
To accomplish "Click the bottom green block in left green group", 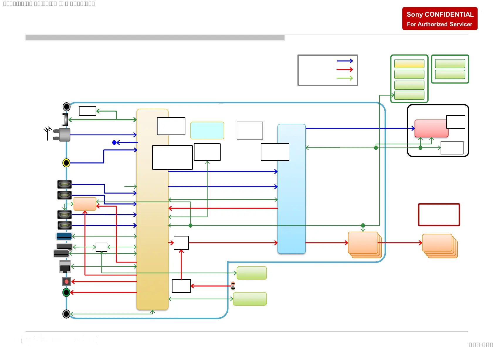I will pos(409,95).
